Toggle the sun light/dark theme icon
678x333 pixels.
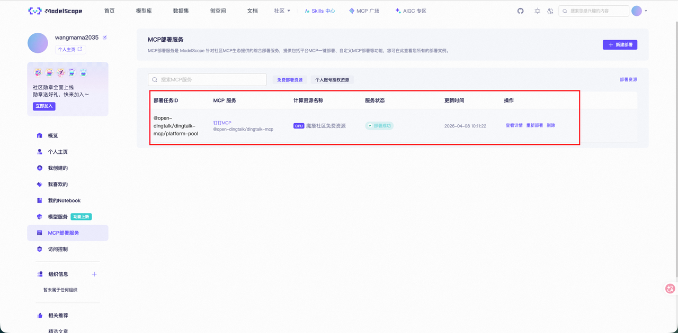537,11
